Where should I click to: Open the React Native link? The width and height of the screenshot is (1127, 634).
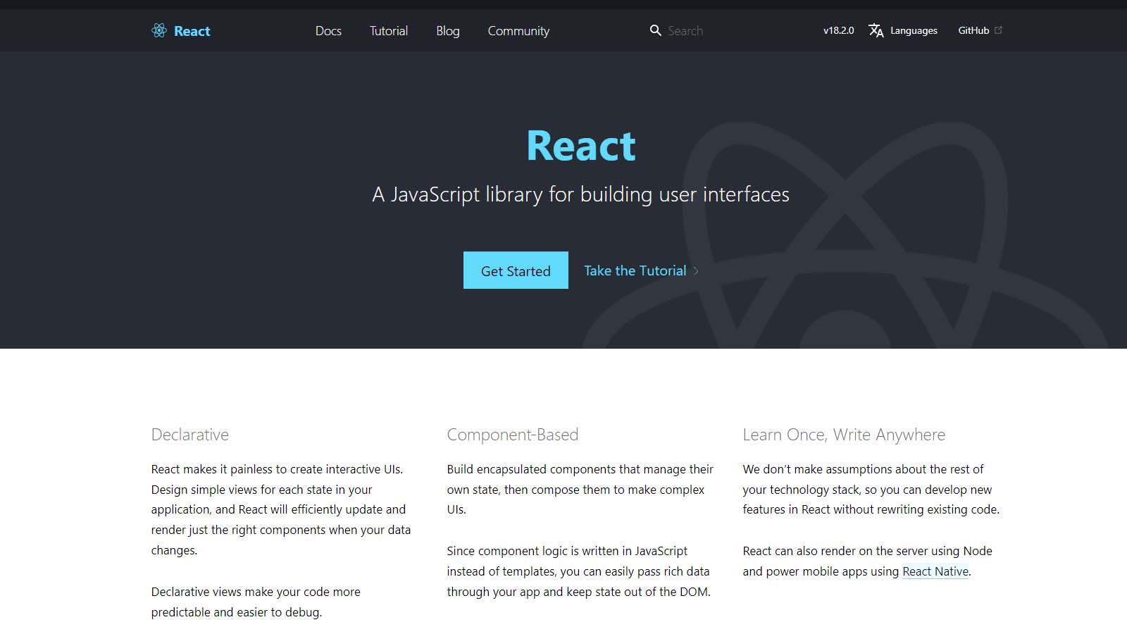coord(935,571)
